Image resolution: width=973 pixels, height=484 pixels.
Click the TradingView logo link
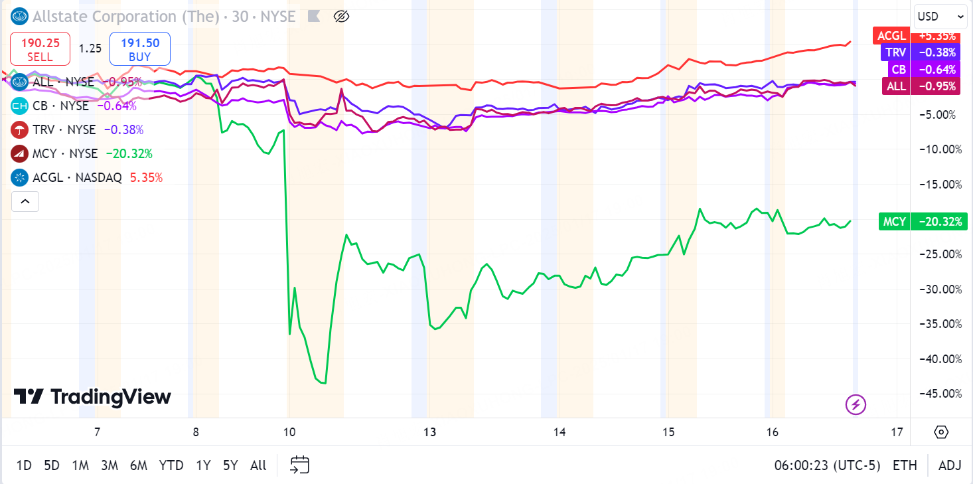click(x=92, y=397)
